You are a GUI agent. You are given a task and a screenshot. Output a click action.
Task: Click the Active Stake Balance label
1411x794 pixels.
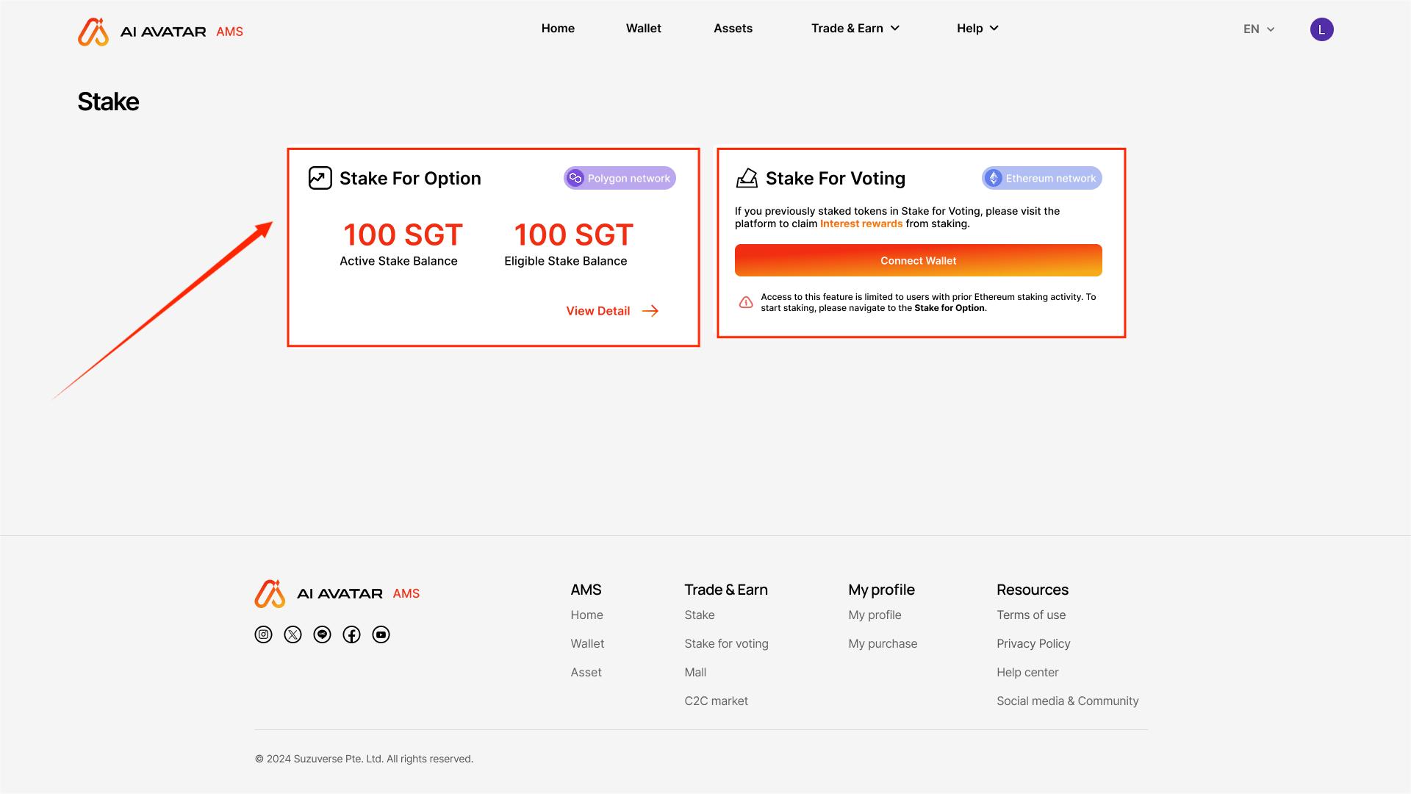(x=398, y=261)
